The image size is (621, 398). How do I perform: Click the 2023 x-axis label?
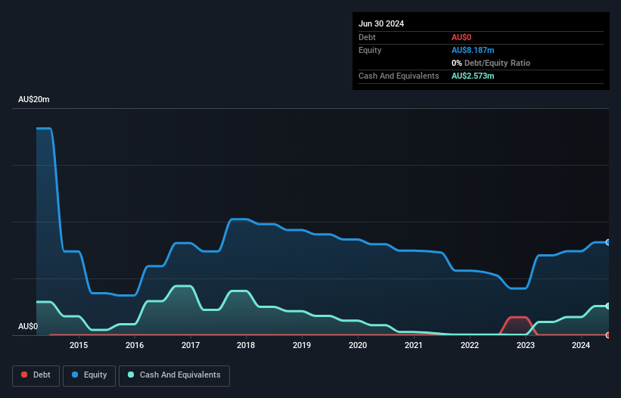[526, 345]
